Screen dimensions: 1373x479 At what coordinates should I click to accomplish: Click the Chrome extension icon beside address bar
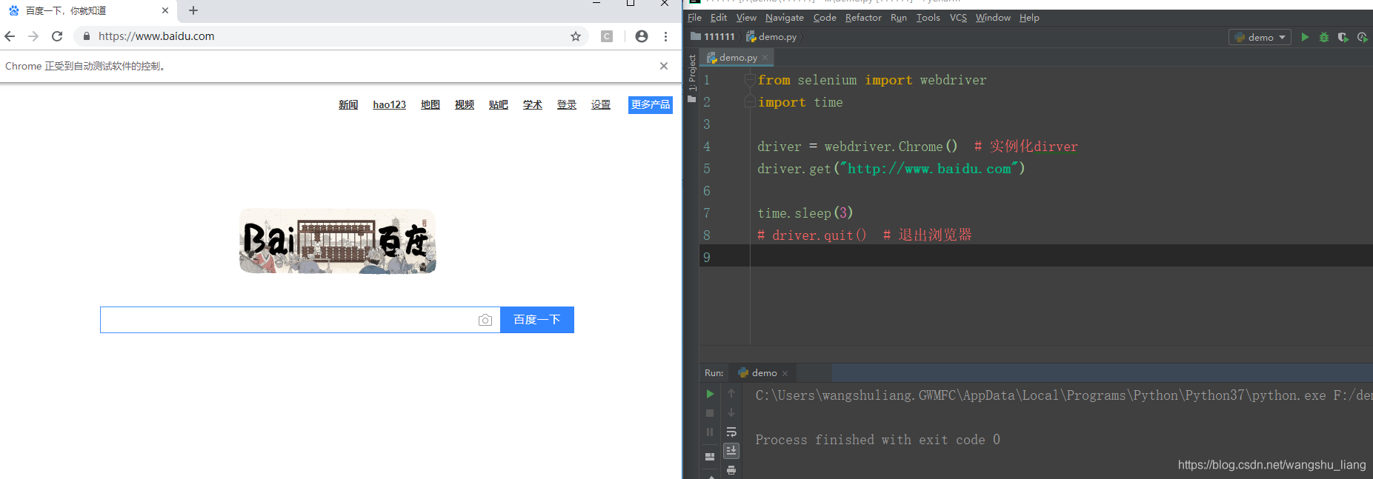pyautogui.click(x=607, y=36)
